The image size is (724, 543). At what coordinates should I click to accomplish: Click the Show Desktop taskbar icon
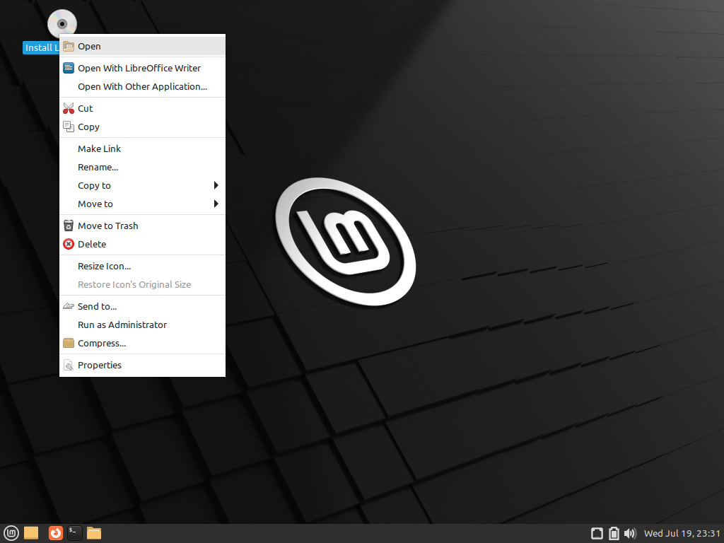tap(31, 533)
